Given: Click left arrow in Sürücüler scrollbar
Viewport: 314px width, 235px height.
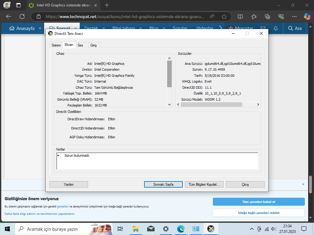Looking at the screenshot, I should pos(178,105).
